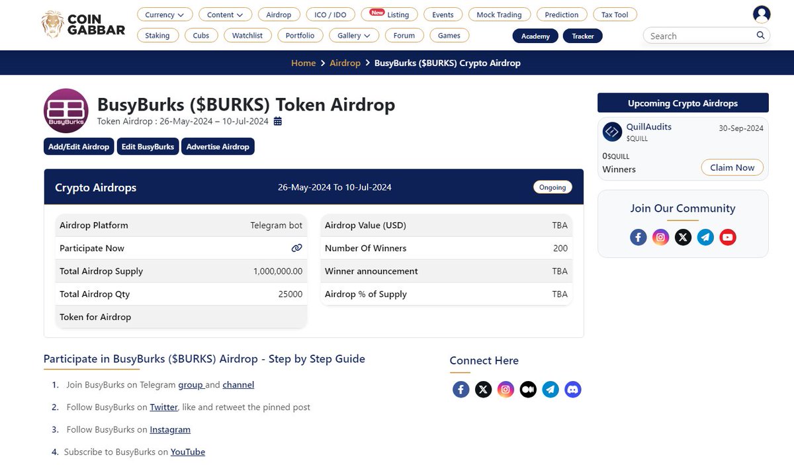
Task: Click the BusyBurks token logo
Action: pyautogui.click(x=66, y=110)
